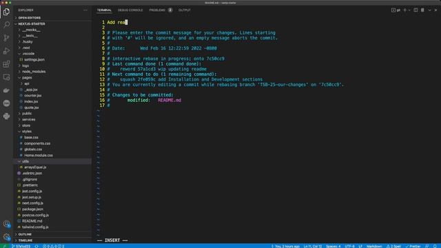
Task: Open Explorer more actions ellipsis
Action: pos(85,10)
